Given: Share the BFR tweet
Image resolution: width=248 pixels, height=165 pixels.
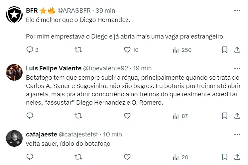Looking at the screenshot, I should 237,50.
